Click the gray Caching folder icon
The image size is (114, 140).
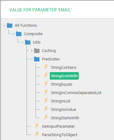37,50
